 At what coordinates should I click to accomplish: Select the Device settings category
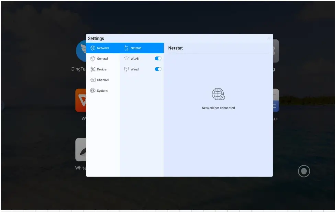[x=103, y=69]
